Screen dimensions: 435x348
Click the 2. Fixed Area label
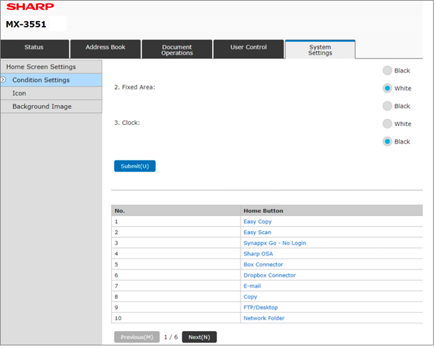(135, 87)
